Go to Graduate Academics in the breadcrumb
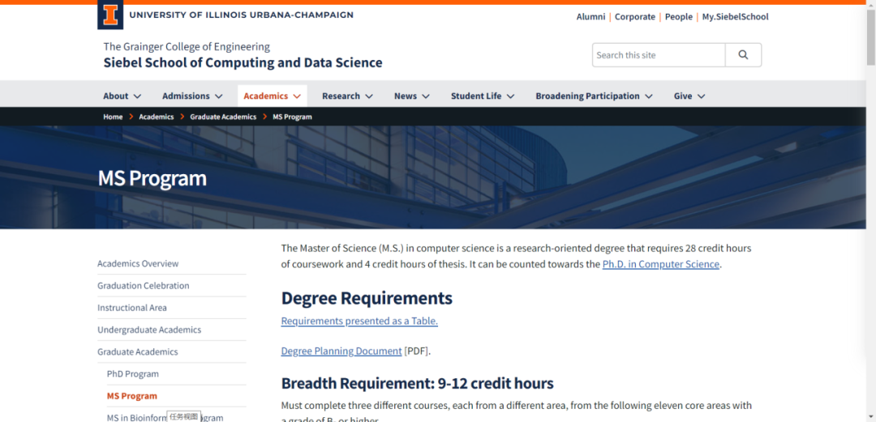The height and width of the screenshot is (422, 876). 223,117
